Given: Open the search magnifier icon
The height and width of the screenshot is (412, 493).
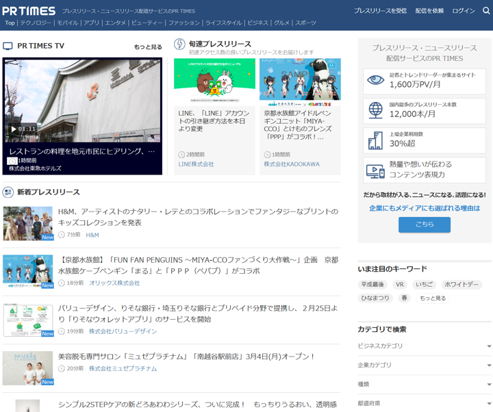Looking at the screenshot, I should (x=486, y=11).
